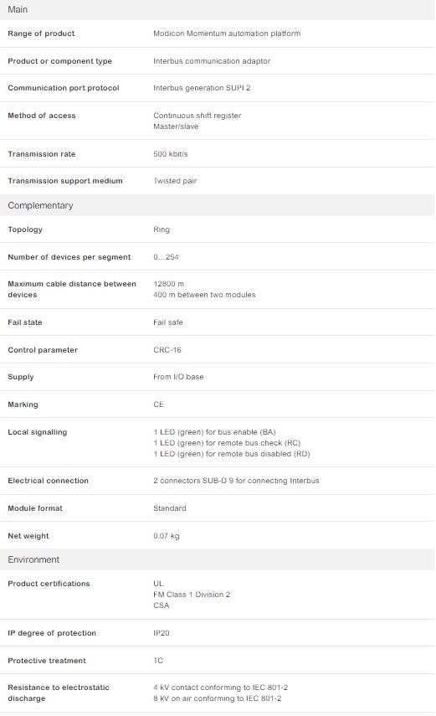
Task: Click Modicon Momentum automation platform value
Action: (227, 33)
